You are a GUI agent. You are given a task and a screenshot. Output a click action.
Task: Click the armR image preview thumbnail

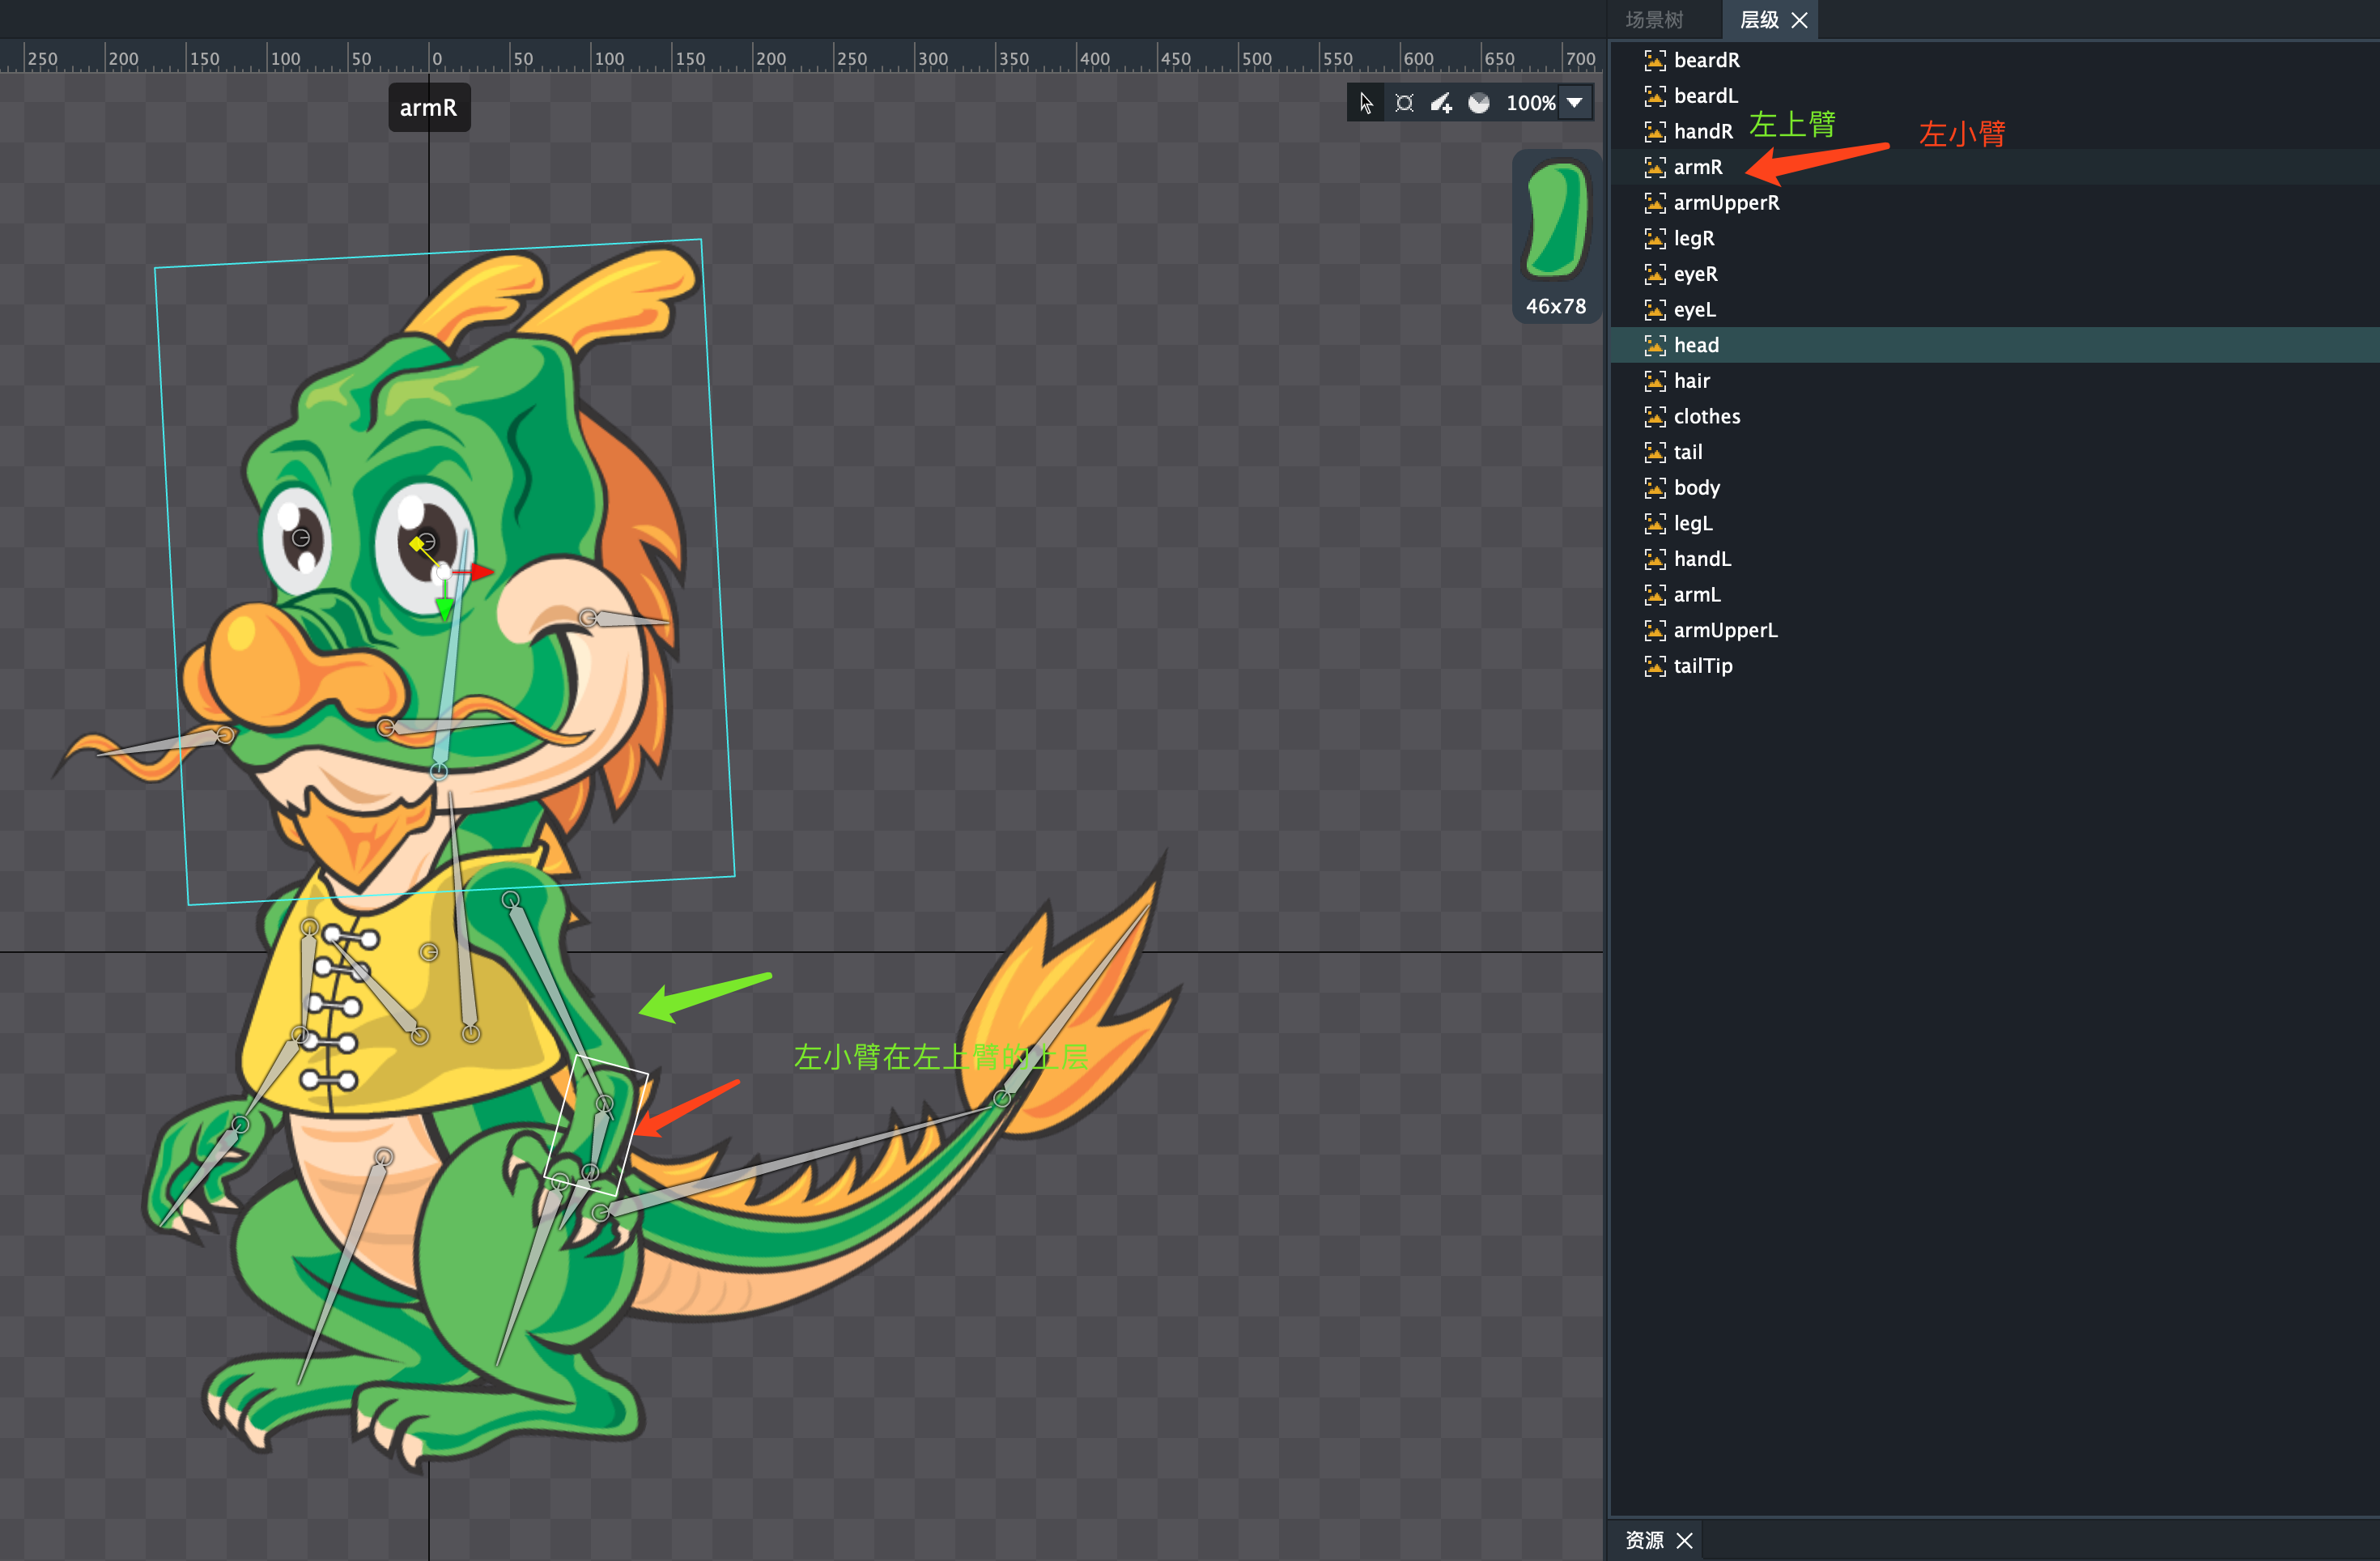pos(1556,222)
